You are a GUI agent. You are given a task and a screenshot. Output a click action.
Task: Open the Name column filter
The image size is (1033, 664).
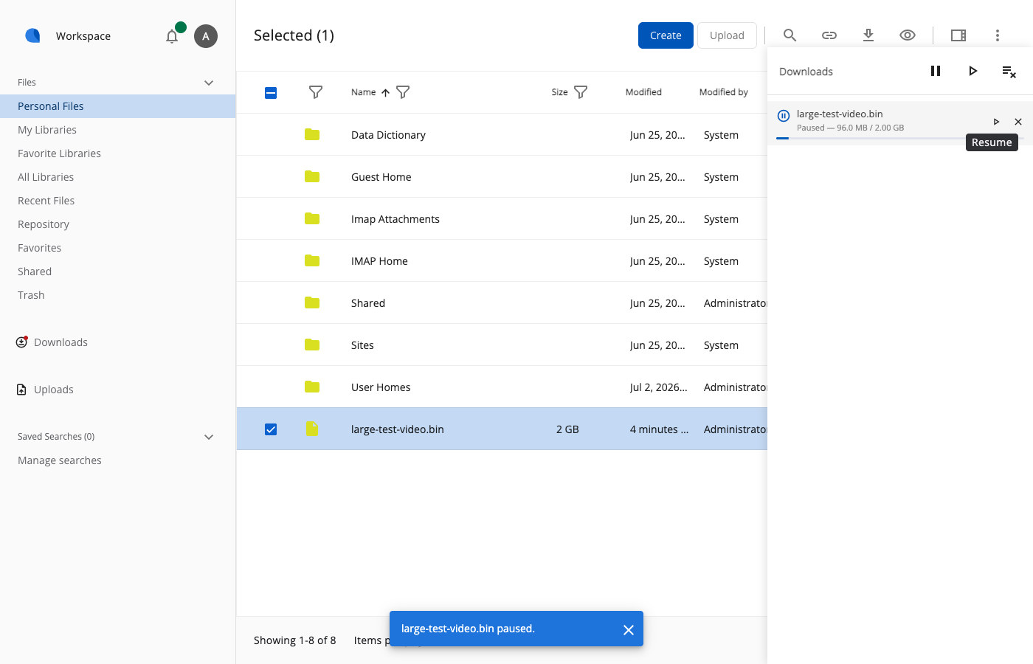coord(403,92)
